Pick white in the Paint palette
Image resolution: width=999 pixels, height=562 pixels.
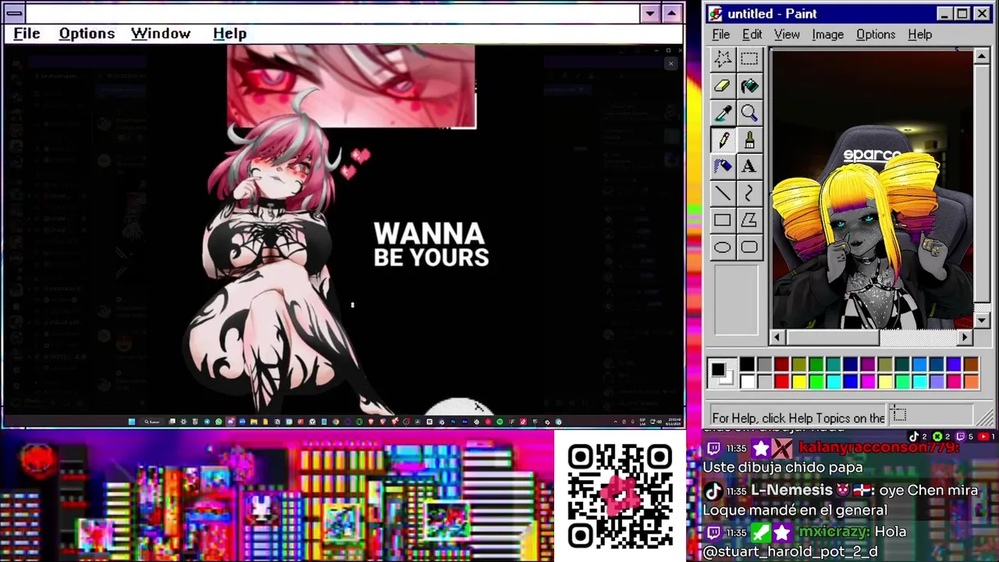[747, 382]
